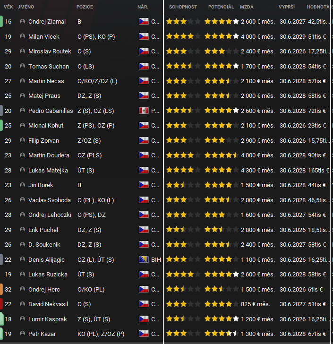333x344 pixels.
Task: Click the Czech flag in Jiri Borek row
Action: pos(144,185)
